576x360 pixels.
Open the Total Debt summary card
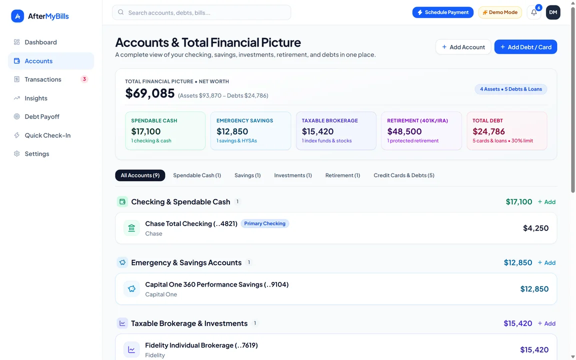507,131
